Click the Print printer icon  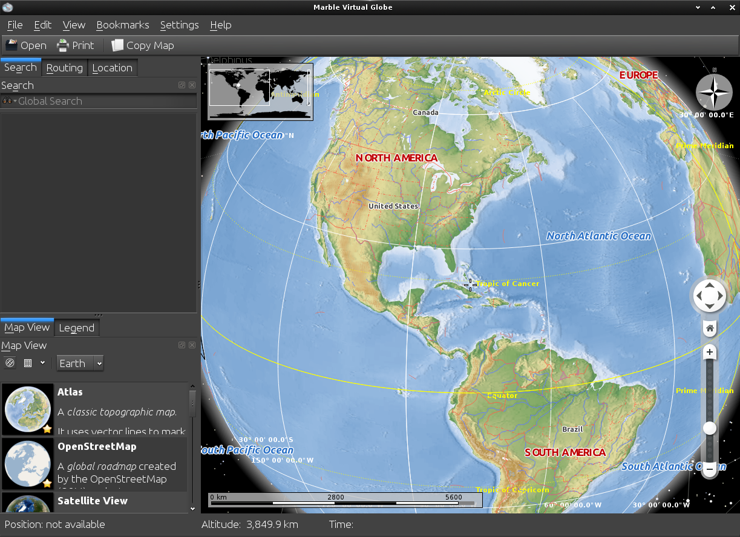click(x=63, y=45)
